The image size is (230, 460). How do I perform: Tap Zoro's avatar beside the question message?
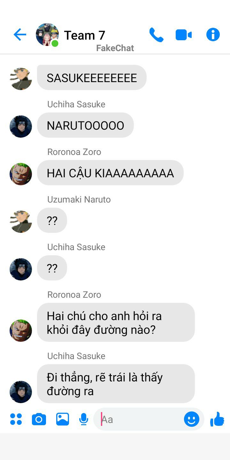[x=21, y=331]
